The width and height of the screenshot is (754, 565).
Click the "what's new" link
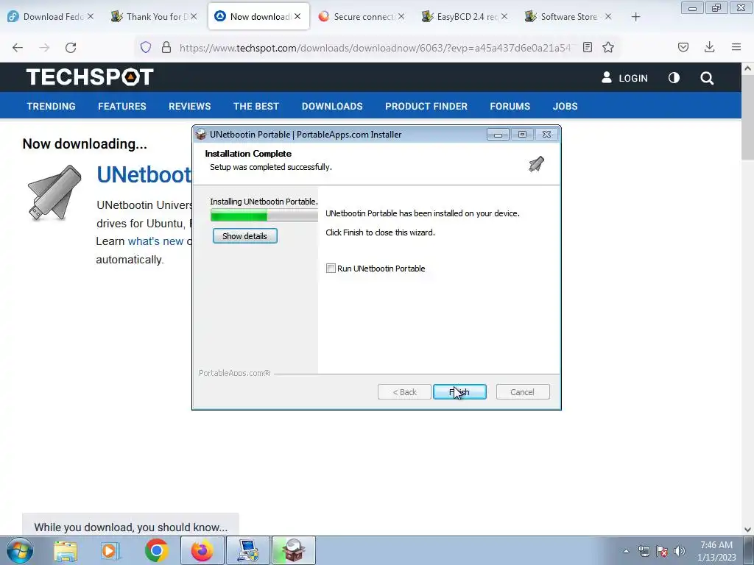click(x=155, y=241)
